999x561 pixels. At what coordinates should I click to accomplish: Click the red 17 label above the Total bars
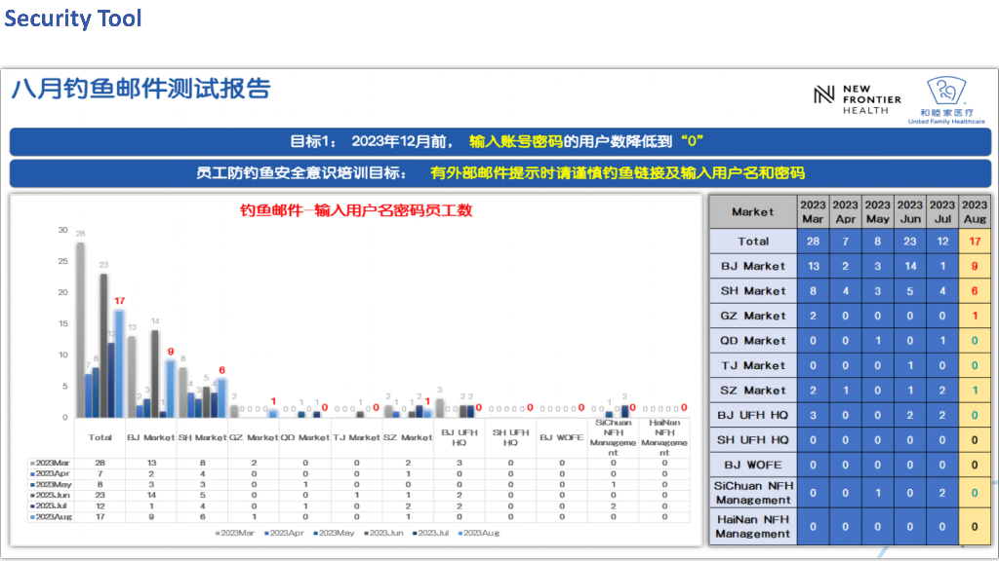tap(120, 301)
